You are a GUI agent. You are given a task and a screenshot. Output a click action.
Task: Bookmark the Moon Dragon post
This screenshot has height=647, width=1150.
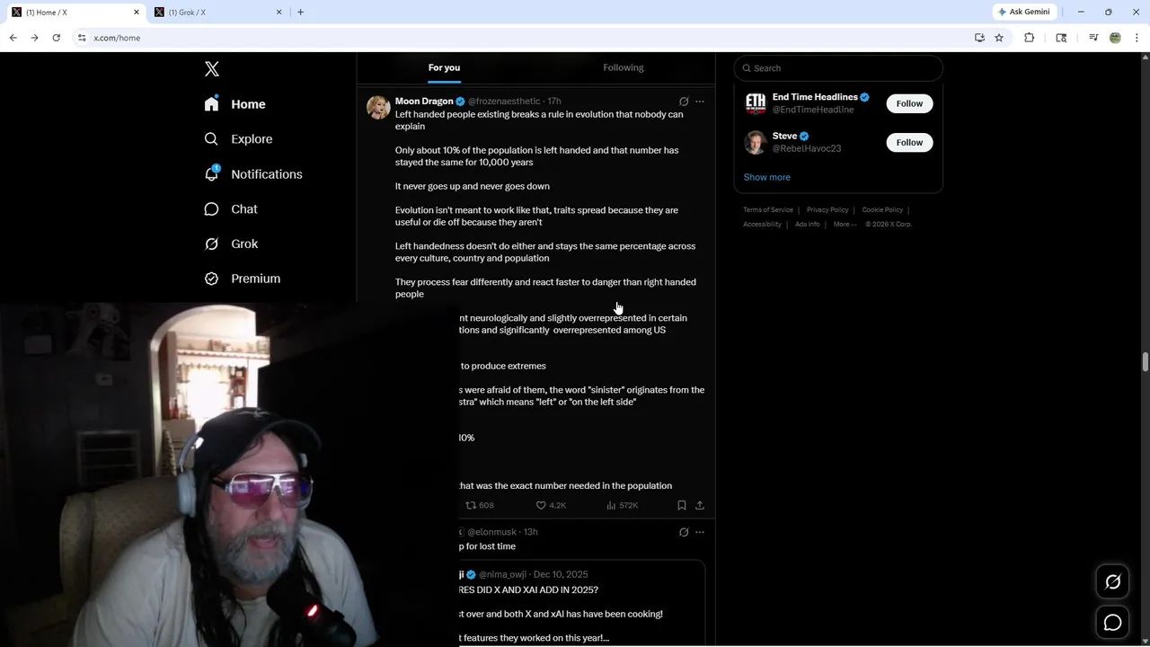coord(682,505)
